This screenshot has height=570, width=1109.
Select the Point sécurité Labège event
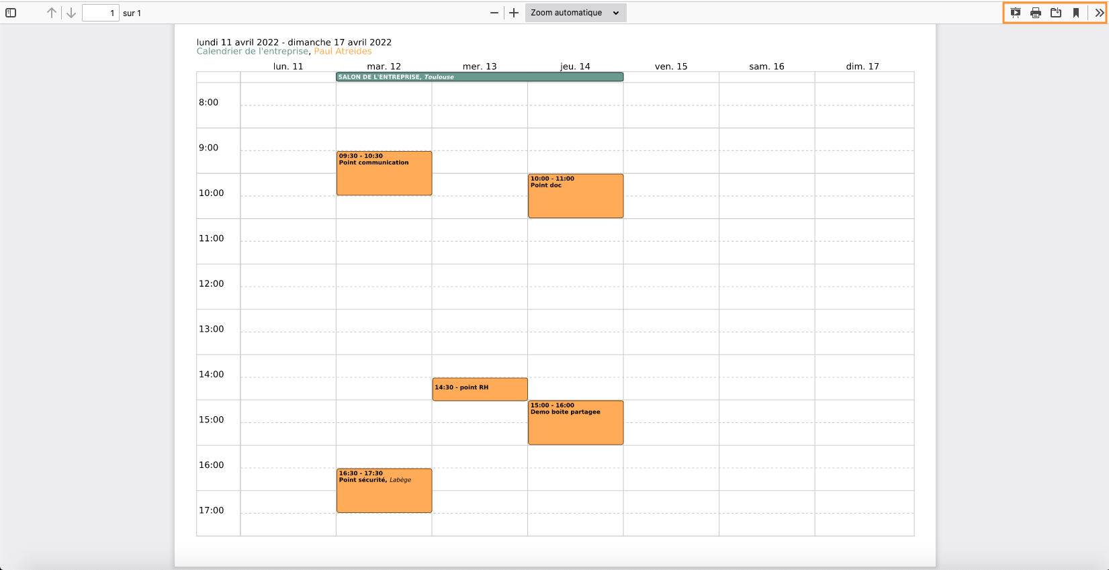point(384,491)
